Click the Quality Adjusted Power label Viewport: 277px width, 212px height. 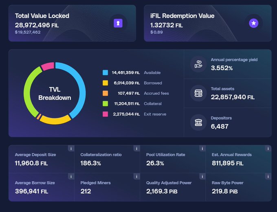(x=169, y=183)
